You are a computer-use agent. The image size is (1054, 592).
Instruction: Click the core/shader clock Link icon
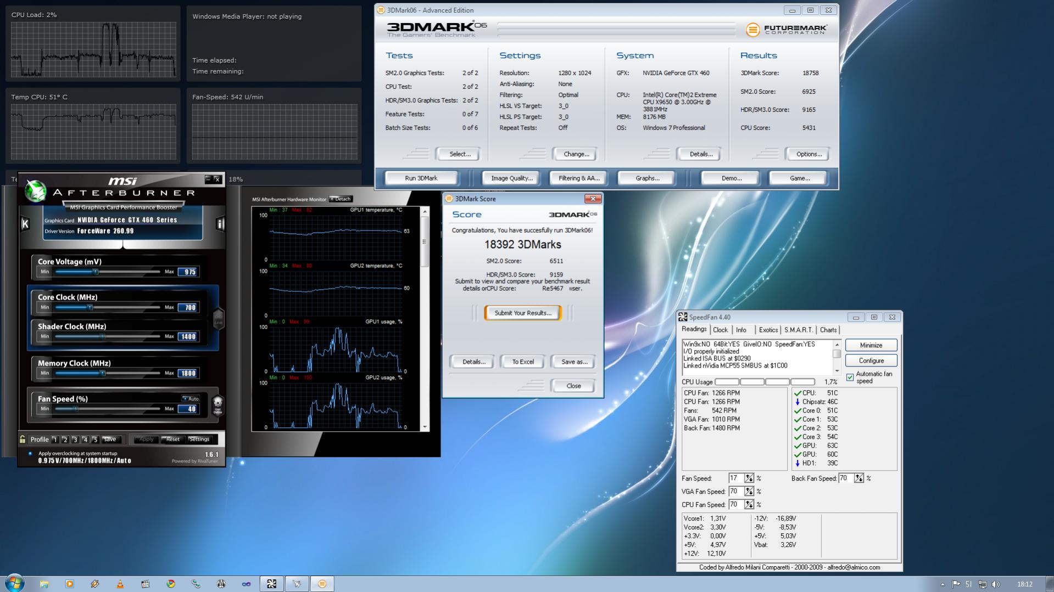tap(218, 318)
